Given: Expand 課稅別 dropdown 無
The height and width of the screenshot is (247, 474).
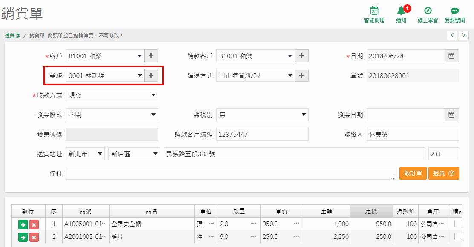Looking at the screenshot, I should pyautogui.click(x=262, y=115).
